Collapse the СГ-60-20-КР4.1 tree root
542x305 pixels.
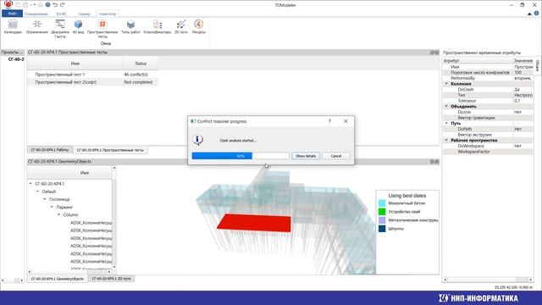30,184
